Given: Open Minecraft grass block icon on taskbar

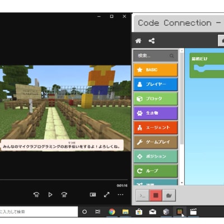Looking at the screenshot, I should click(179, 212).
